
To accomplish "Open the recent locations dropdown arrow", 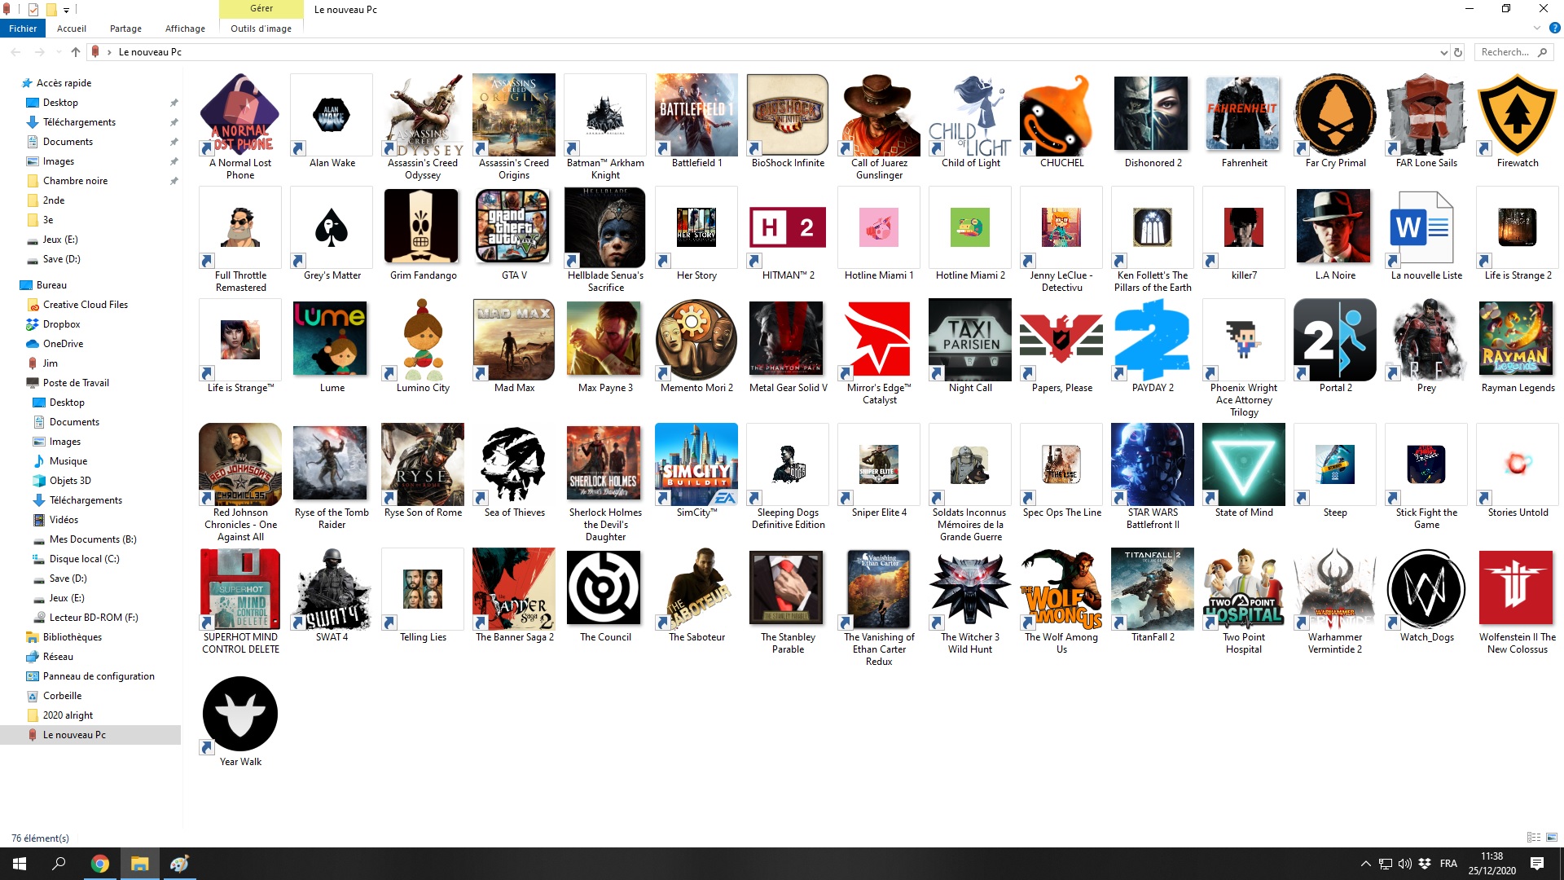I will tap(58, 52).
